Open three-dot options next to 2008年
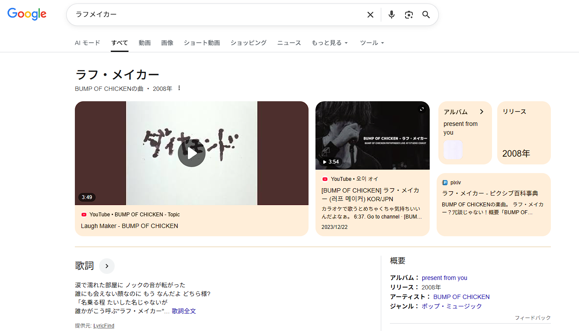 pyautogui.click(x=179, y=88)
